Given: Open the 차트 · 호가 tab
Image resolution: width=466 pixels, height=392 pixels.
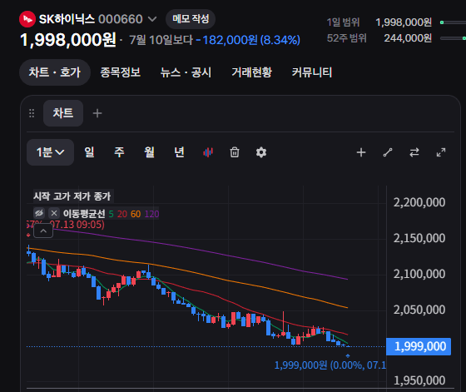Looking at the screenshot, I should [55, 72].
